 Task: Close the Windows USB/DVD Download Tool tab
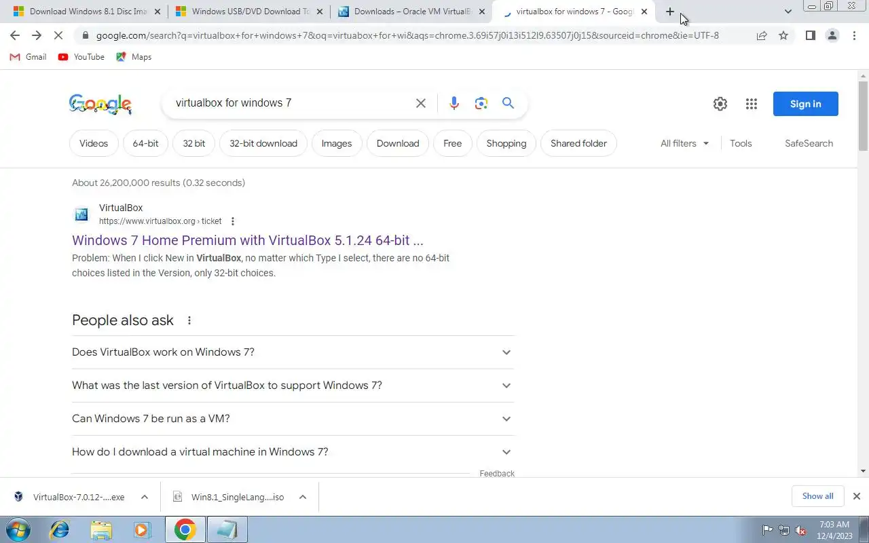pos(319,12)
